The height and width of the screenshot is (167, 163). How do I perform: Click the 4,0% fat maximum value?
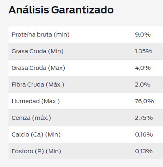click(143, 68)
